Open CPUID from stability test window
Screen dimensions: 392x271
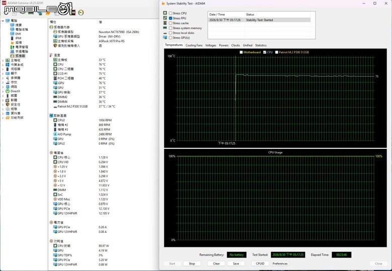click(260, 263)
